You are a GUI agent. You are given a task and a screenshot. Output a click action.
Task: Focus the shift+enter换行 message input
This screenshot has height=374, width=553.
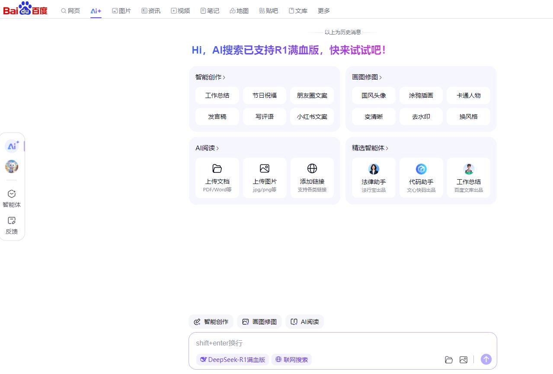tap(342, 343)
